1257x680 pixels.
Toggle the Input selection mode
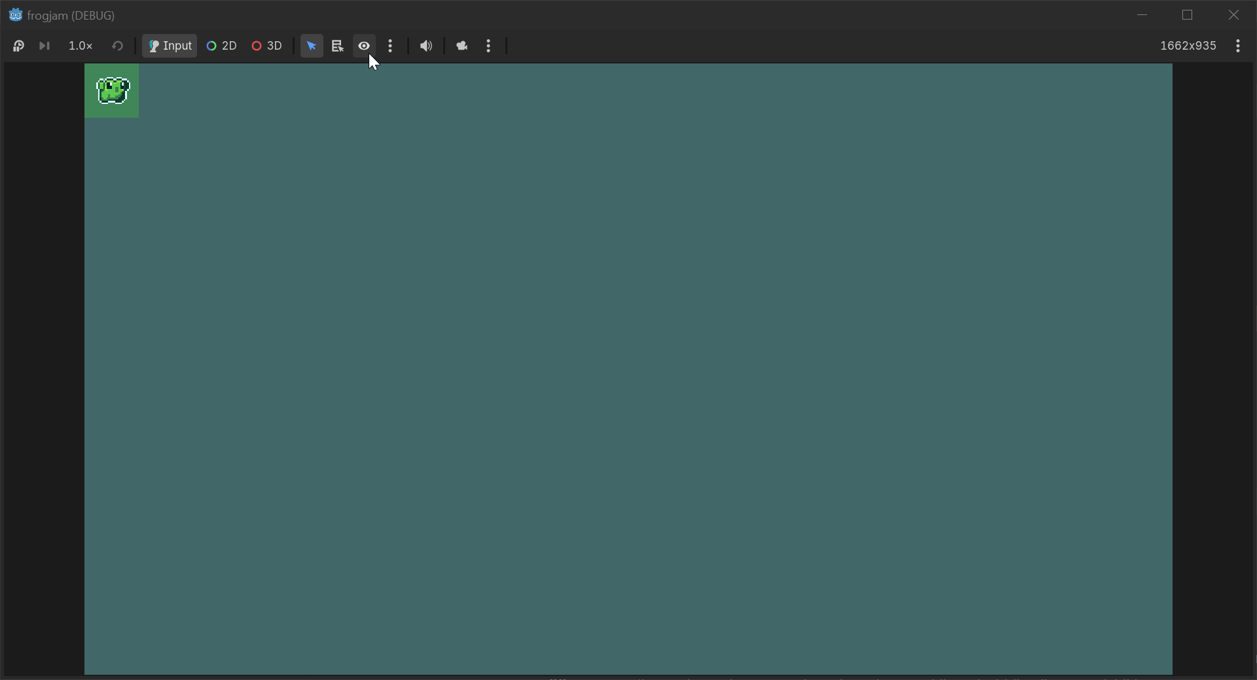(170, 46)
